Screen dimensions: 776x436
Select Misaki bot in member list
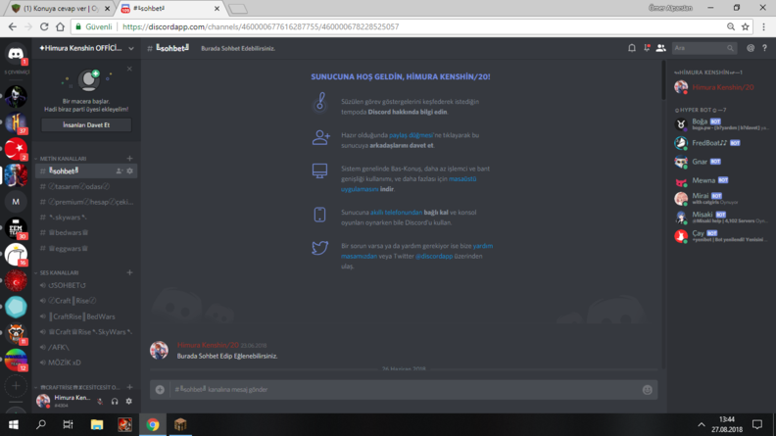pyautogui.click(x=720, y=218)
